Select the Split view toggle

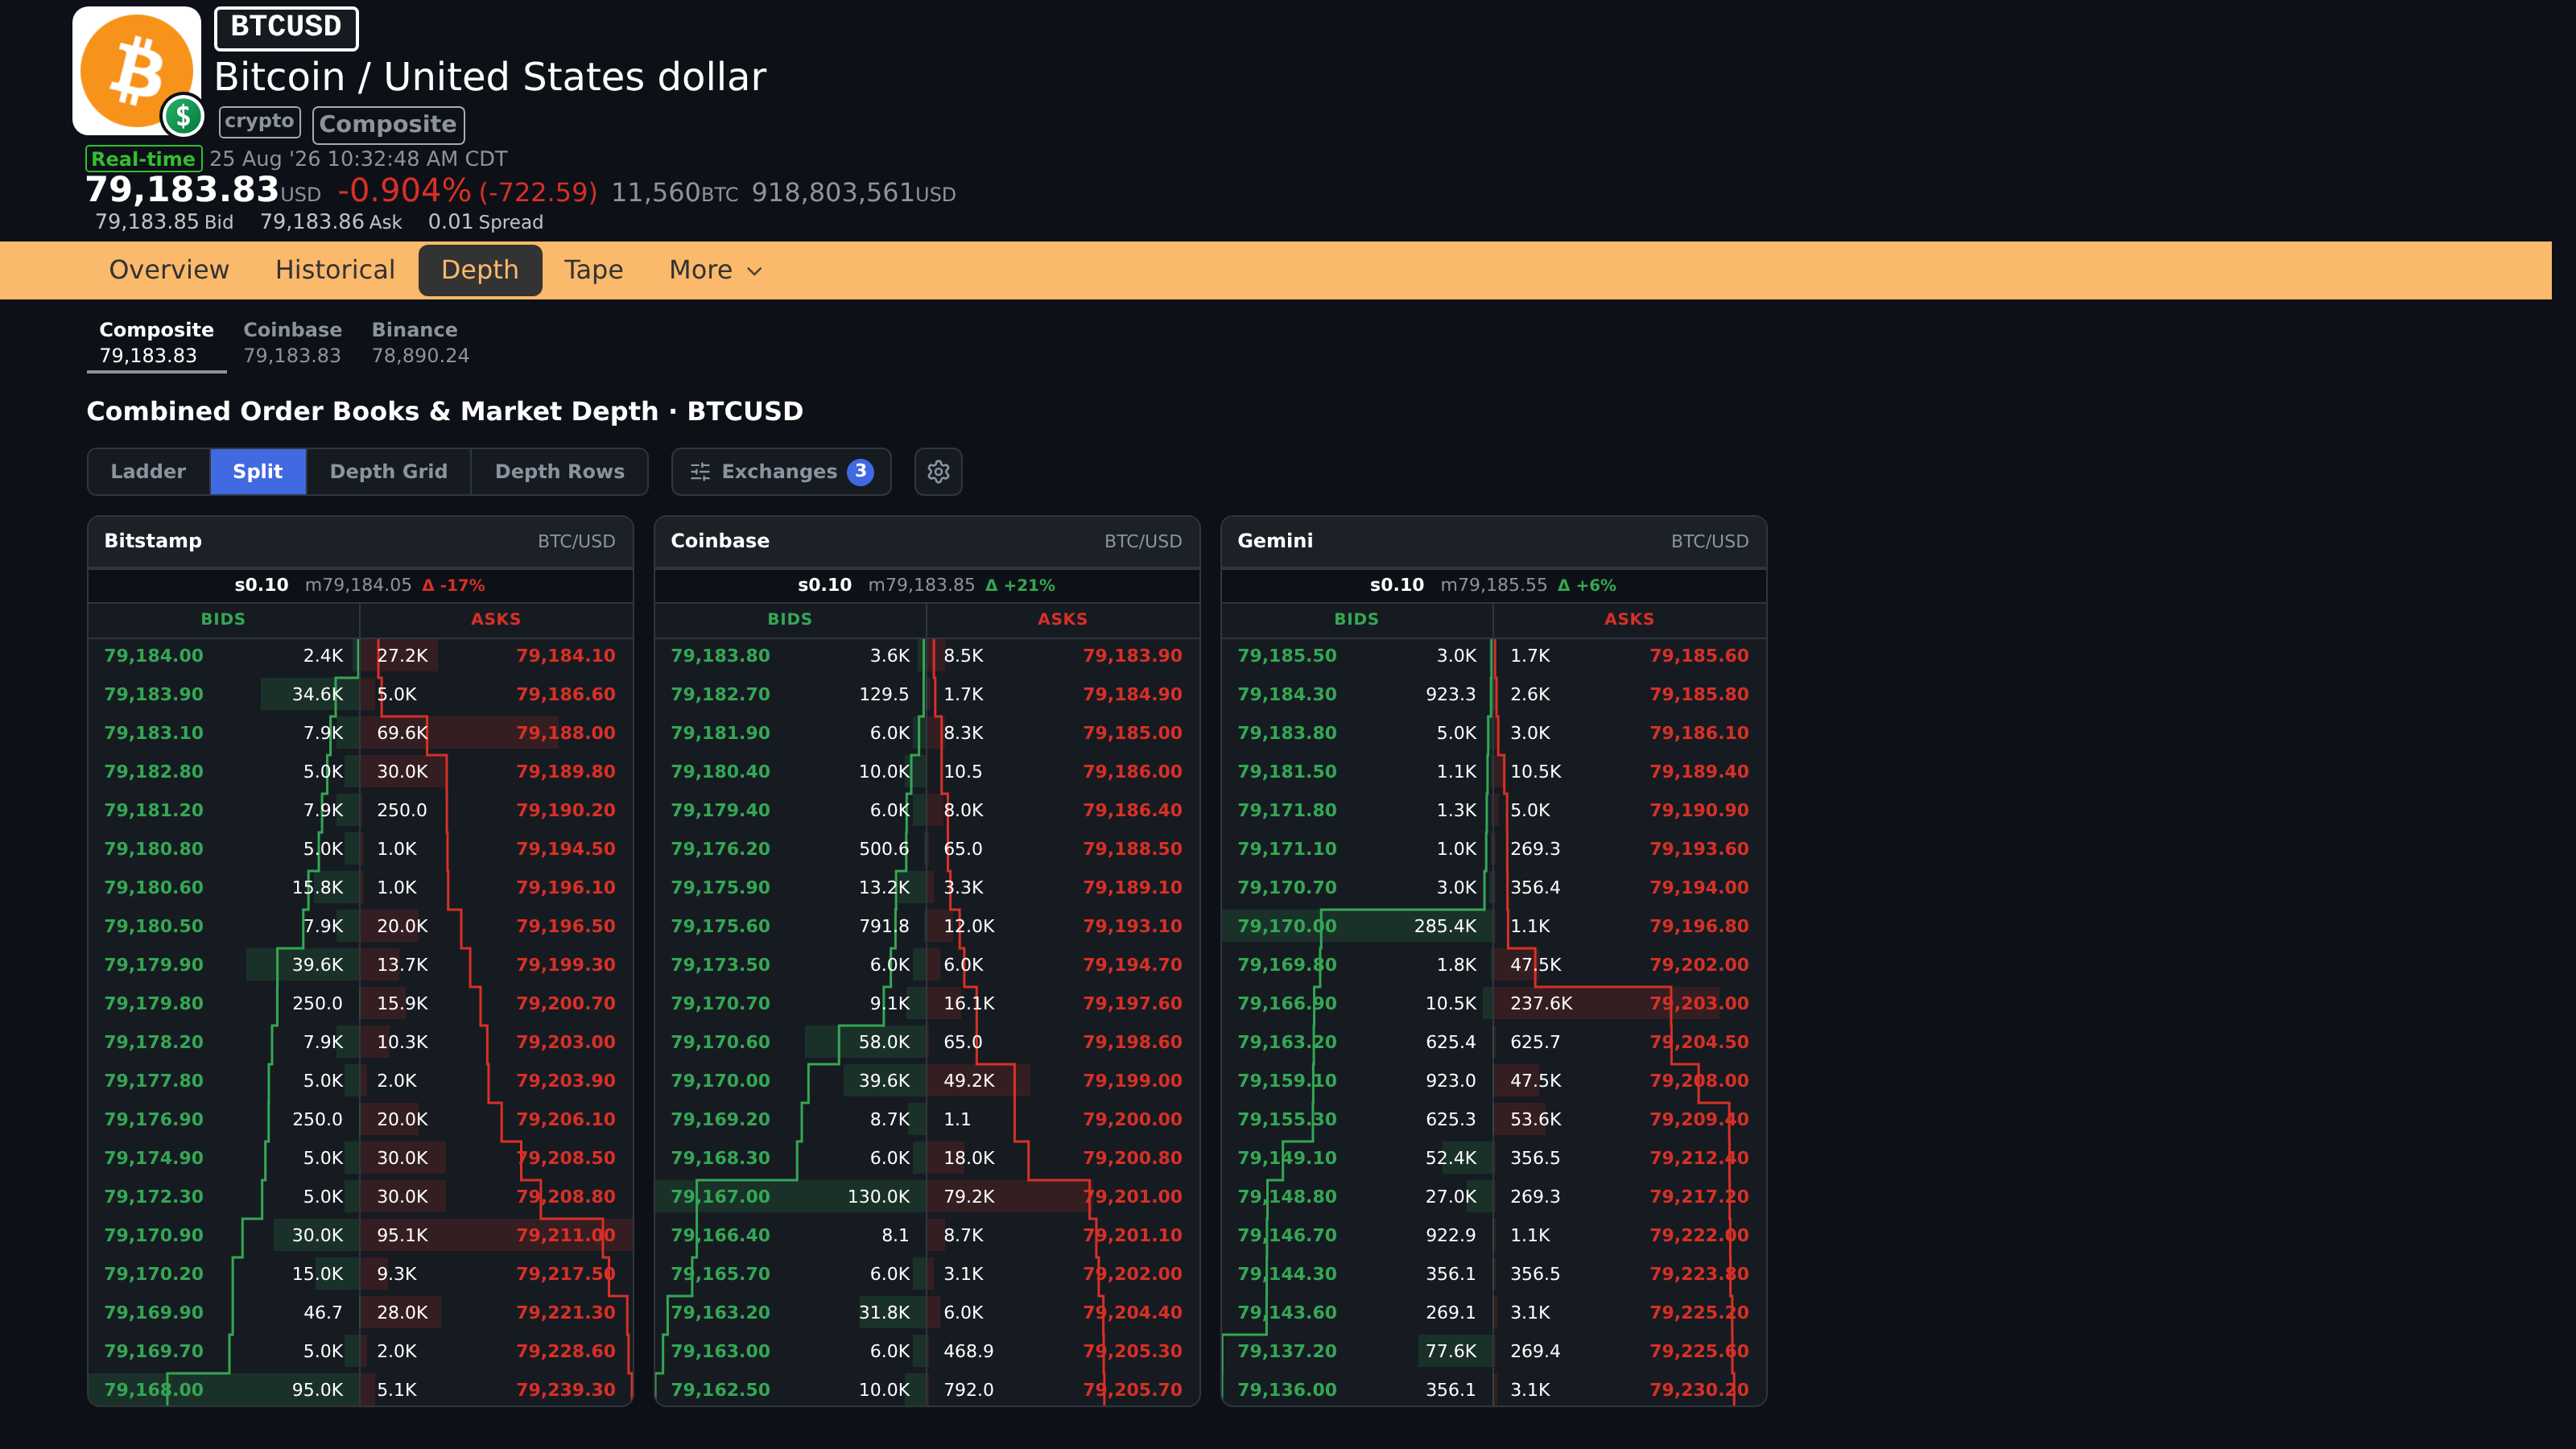click(258, 472)
